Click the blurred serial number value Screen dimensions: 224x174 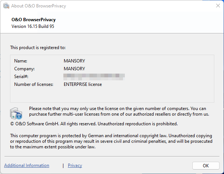pyautogui.click(x=94, y=77)
